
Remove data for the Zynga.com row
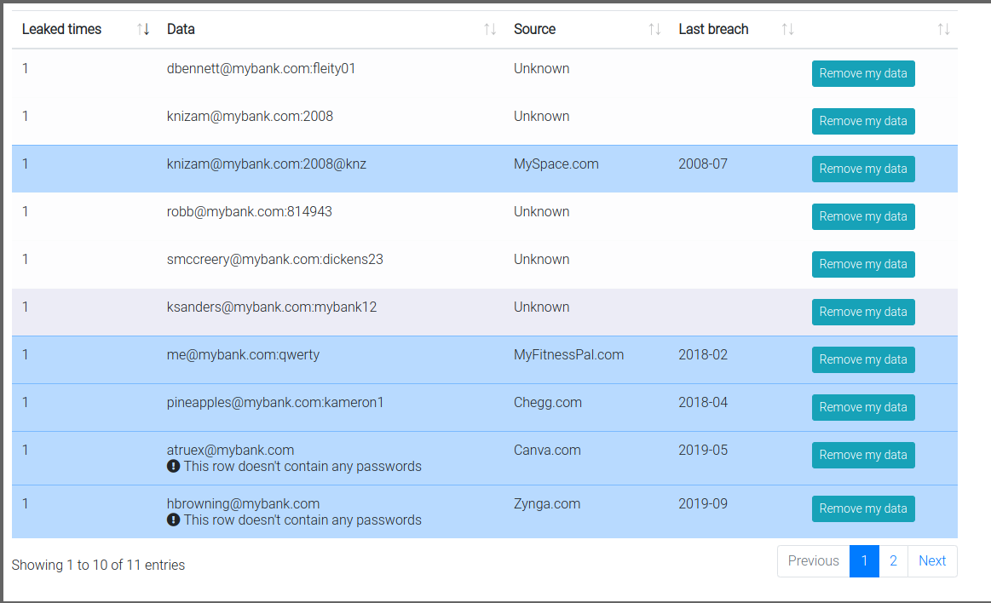click(x=862, y=509)
